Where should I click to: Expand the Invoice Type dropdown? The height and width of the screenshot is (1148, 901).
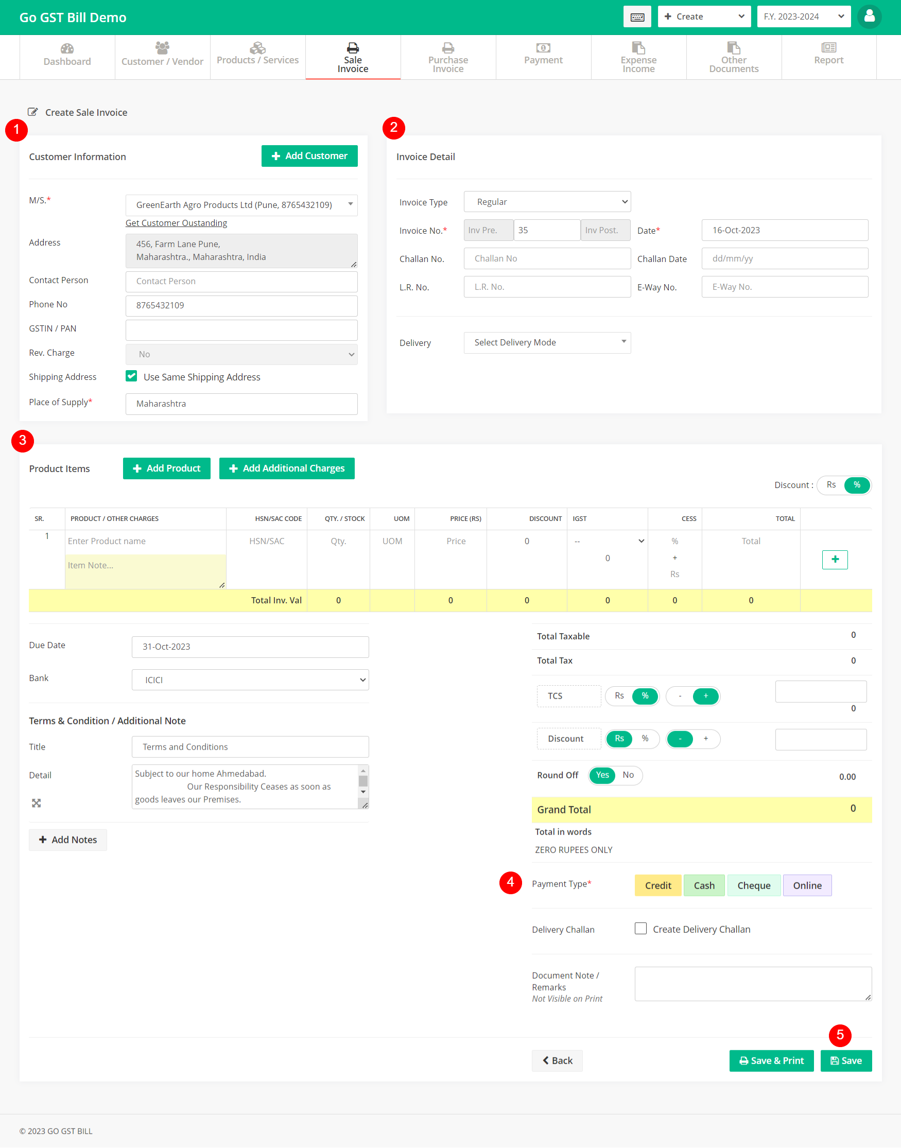click(547, 202)
